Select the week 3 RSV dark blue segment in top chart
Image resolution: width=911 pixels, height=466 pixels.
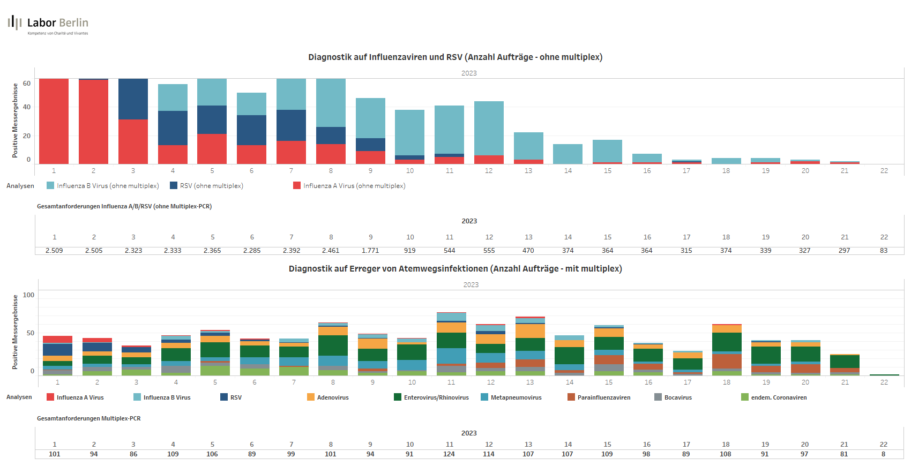133,99
